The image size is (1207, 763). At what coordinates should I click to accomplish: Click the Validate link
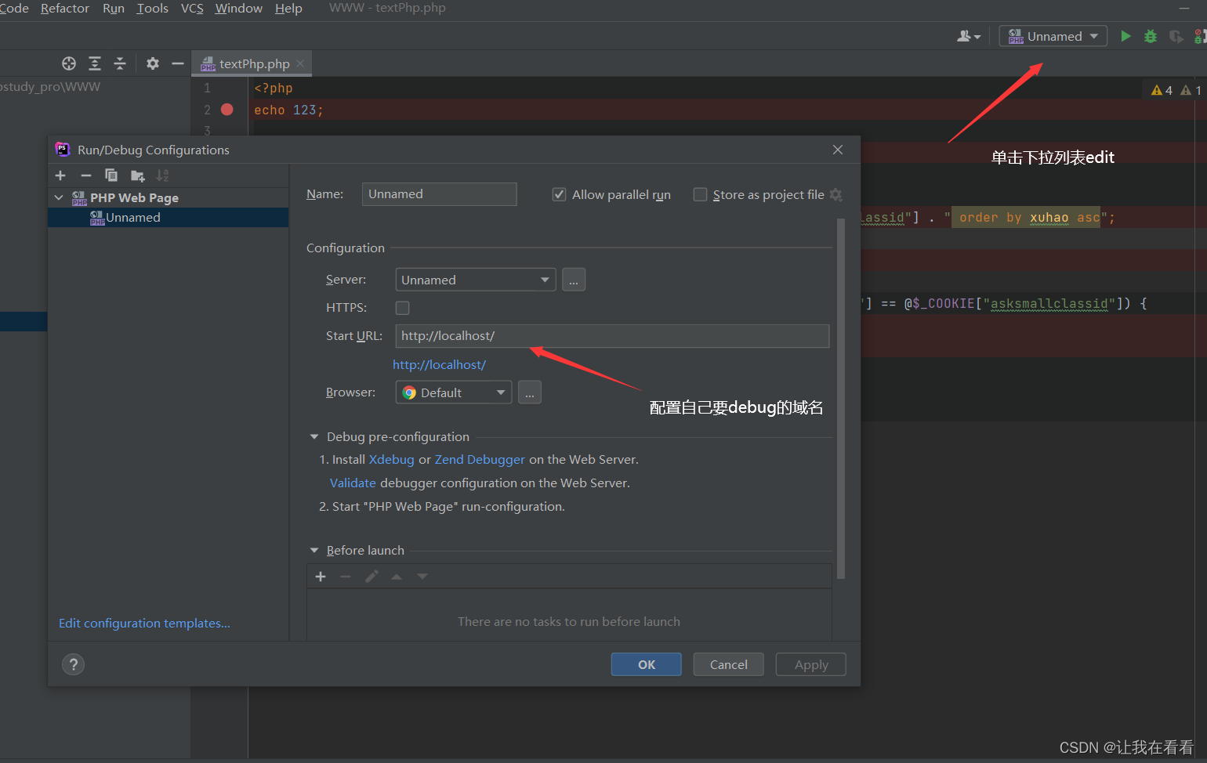353,483
